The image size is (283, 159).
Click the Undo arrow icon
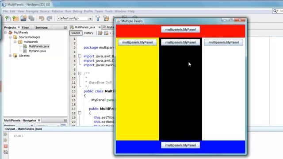click(42, 19)
